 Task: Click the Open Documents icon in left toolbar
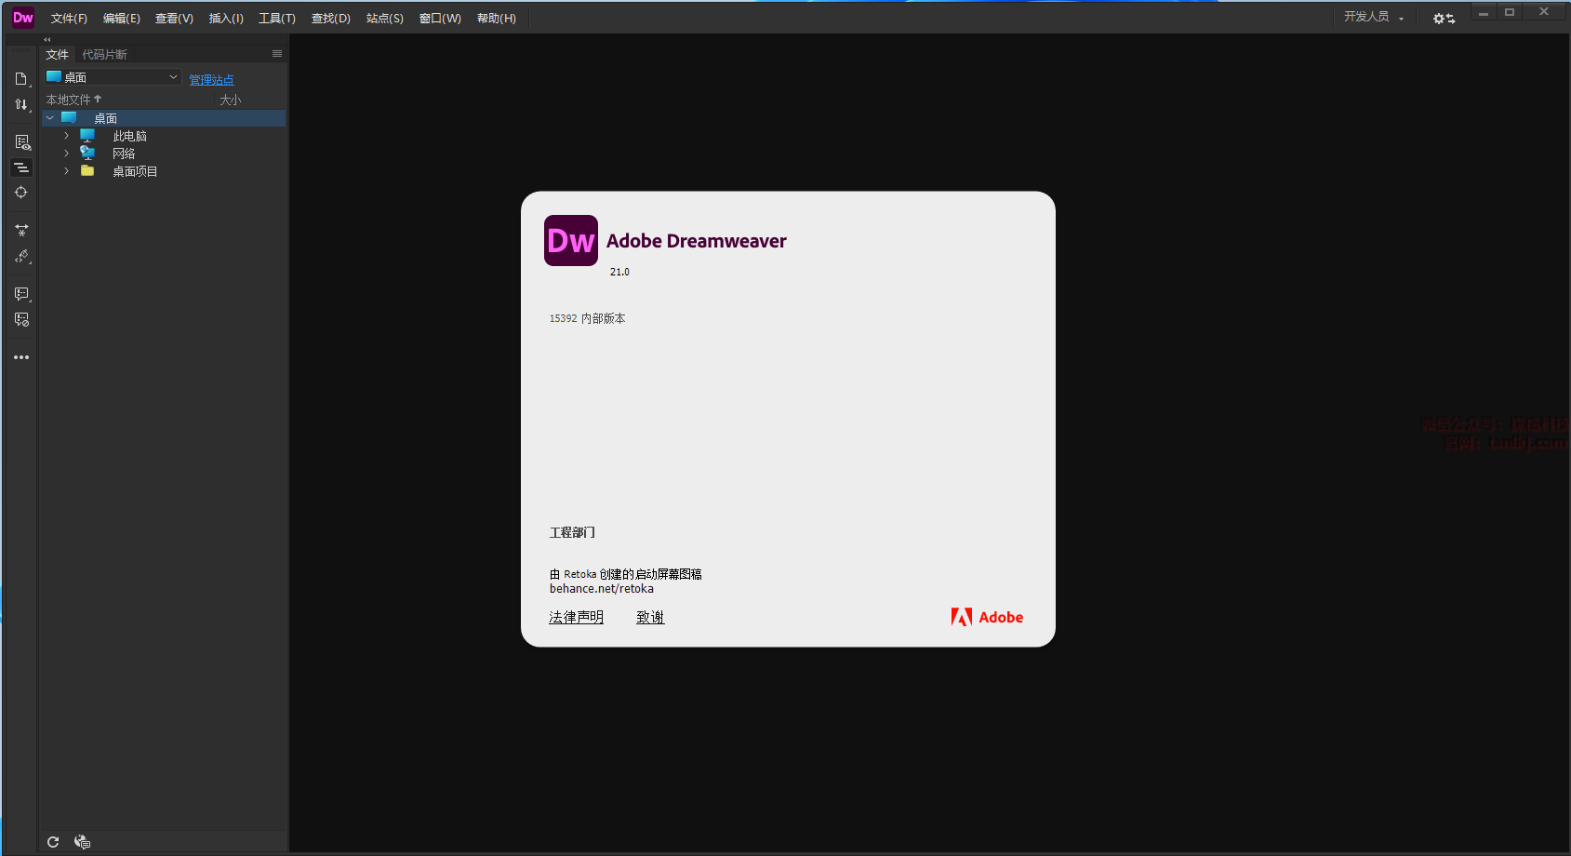(20, 79)
